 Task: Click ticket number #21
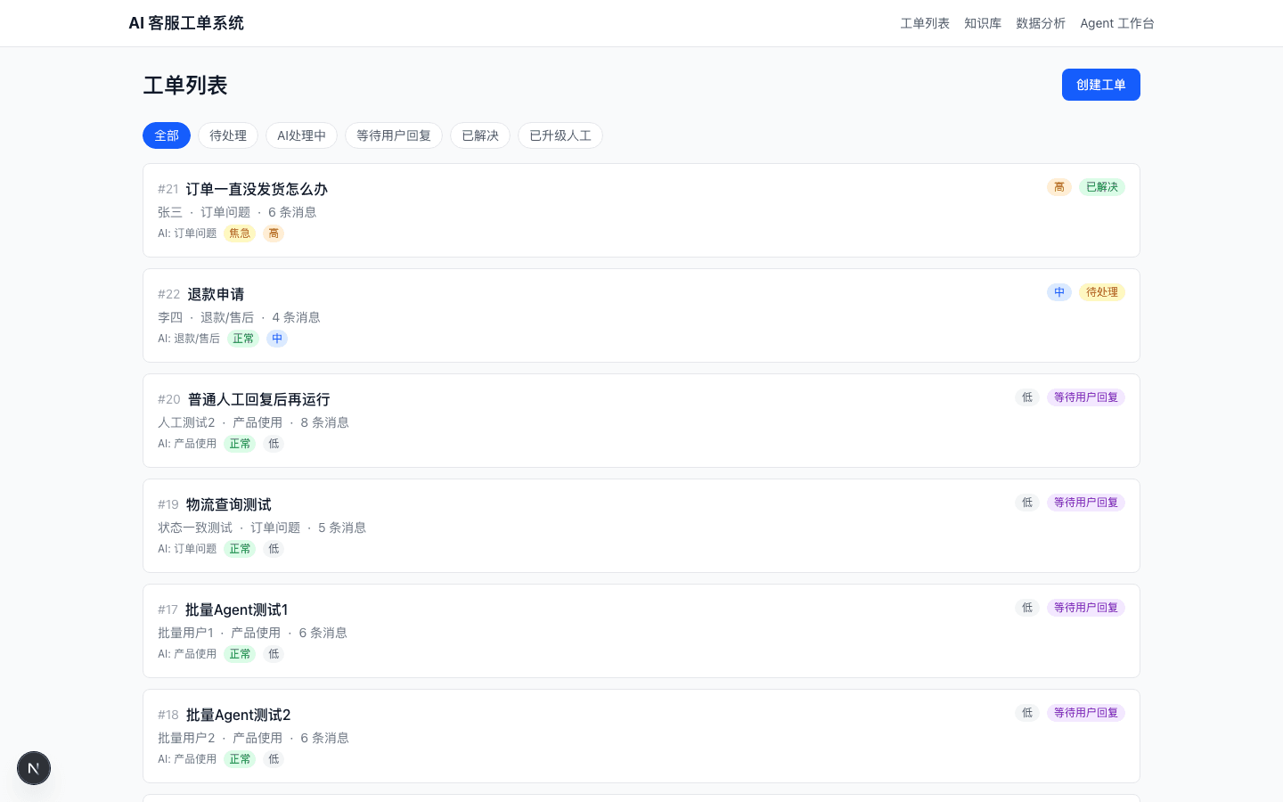coord(168,189)
